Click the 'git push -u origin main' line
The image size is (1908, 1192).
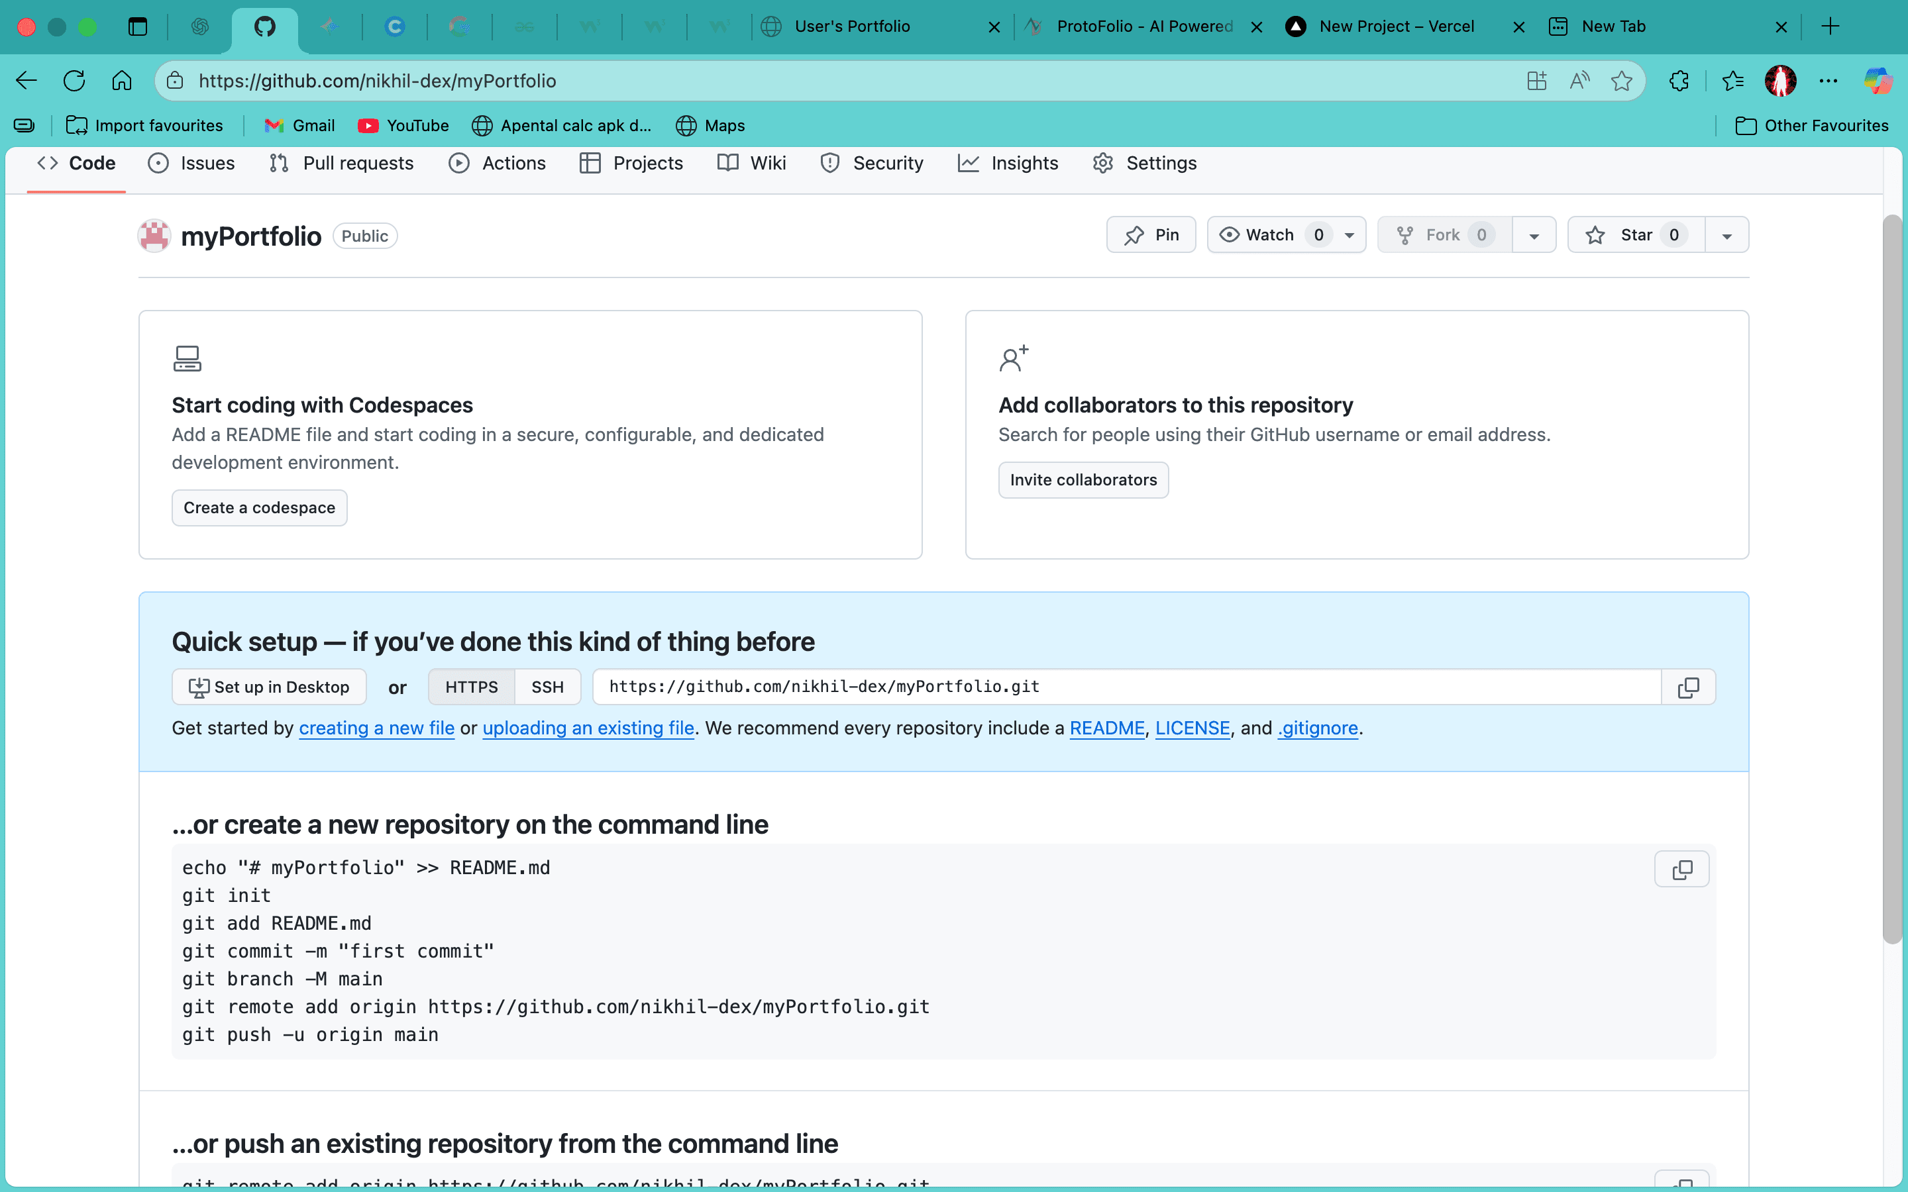(x=311, y=1035)
